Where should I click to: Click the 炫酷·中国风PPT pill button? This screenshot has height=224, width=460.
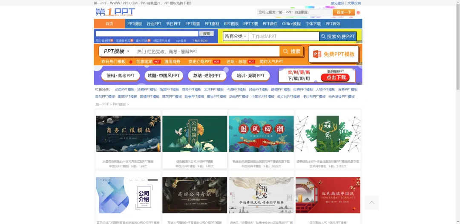tap(164, 76)
